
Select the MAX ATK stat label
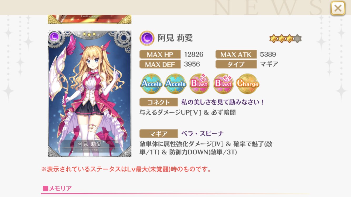pyautogui.click(x=236, y=54)
